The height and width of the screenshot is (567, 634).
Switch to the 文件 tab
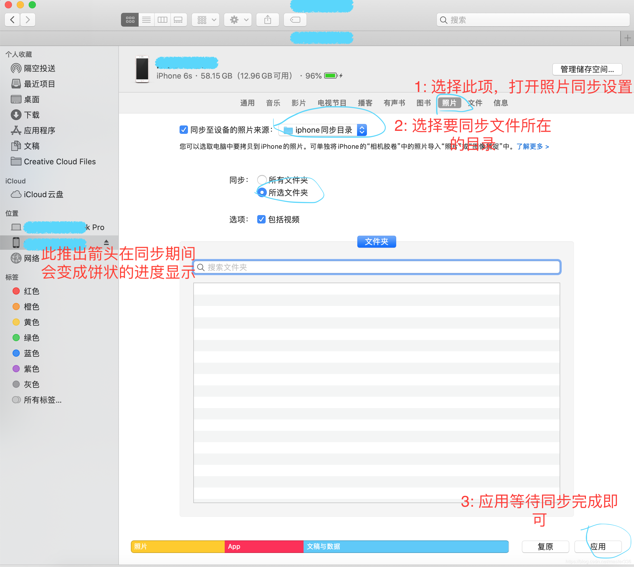[x=475, y=103]
